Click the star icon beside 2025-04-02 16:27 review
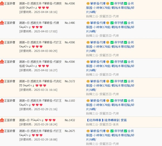162x146 pixels. pyautogui.click(x=2, y=62)
